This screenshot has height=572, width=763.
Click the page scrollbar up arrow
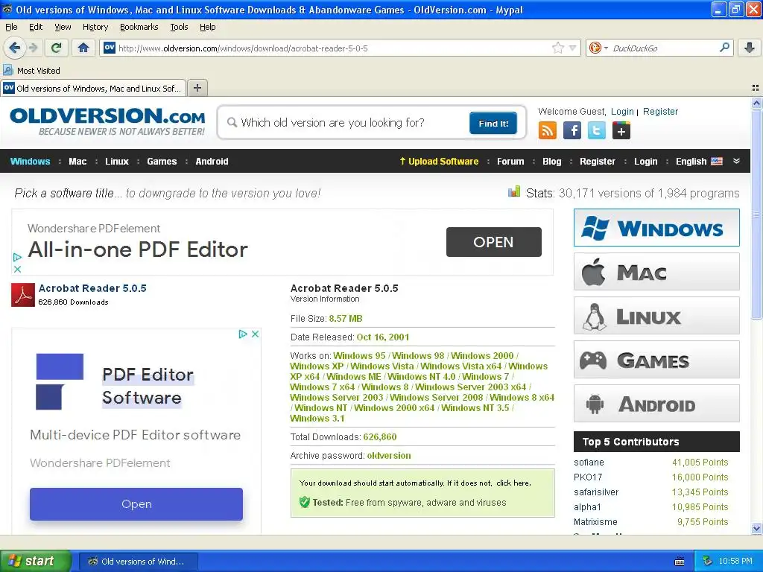pos(756,103)
